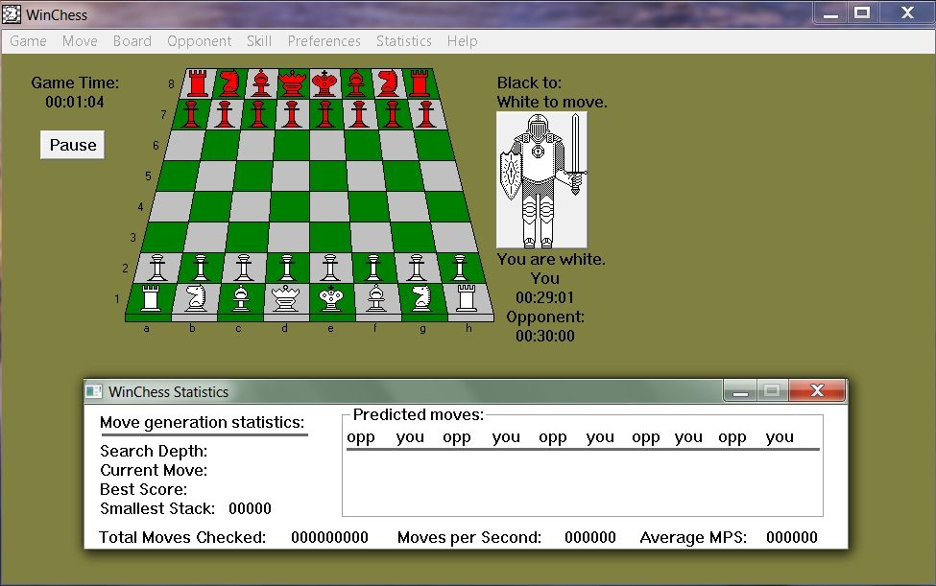Pause the game with the Pause button
Screen dimensions: 936x586
tap(72, 145)
